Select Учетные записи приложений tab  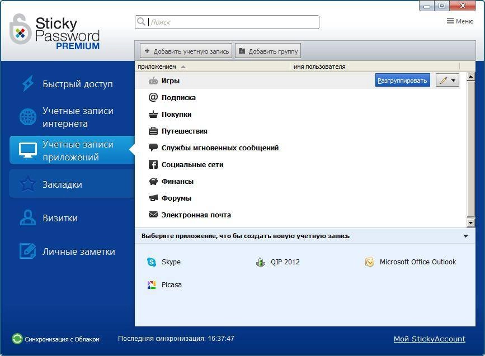click(72, 150)
